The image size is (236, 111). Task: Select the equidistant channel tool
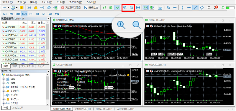point(202,8)
